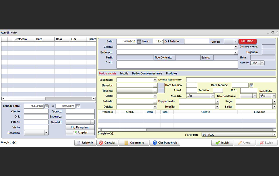This screenshot has height=176, width=279.
Task: Click right arrow of bottom table scrollbar
Action: click(274, 130)
